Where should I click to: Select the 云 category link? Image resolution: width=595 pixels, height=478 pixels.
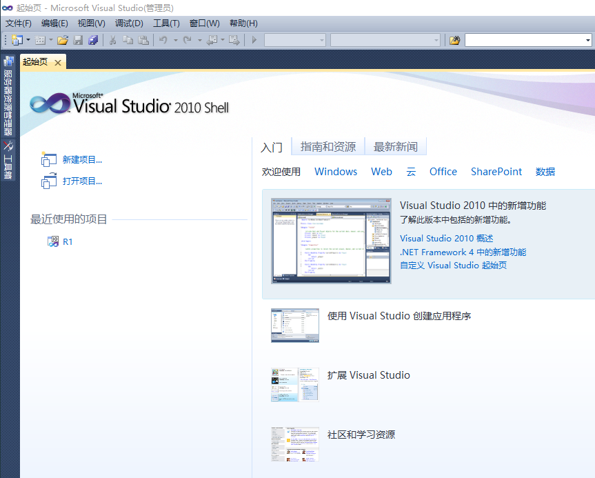click(x=411, y=172)
